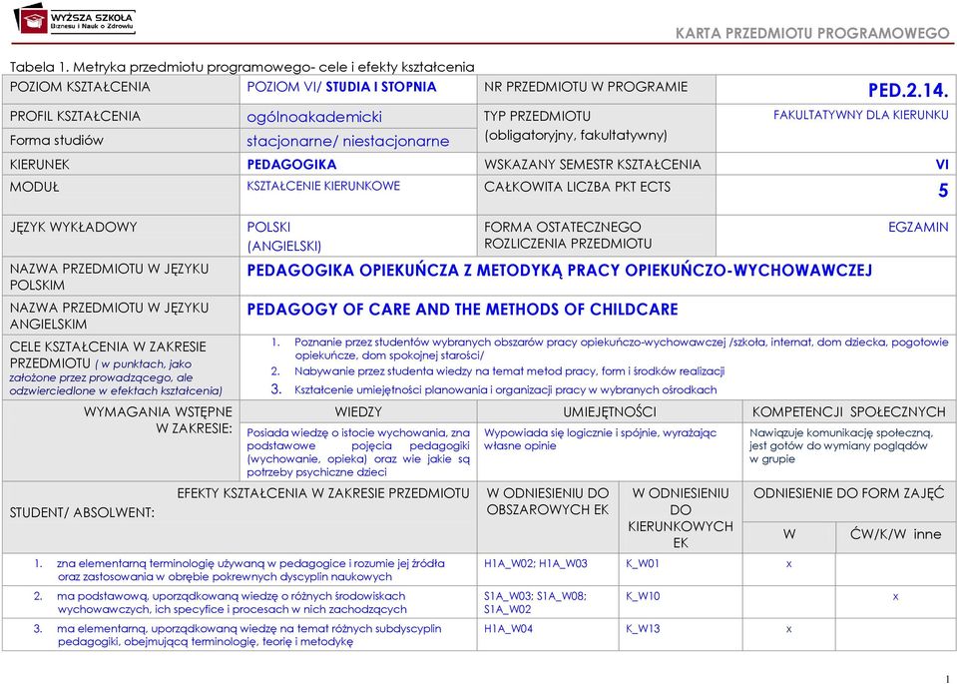Click the 'WYMAGANIA WSTĘPNE W ZAKRESIE:' label
This screenshot has width=957, height=684.
[x=159, y=420]
